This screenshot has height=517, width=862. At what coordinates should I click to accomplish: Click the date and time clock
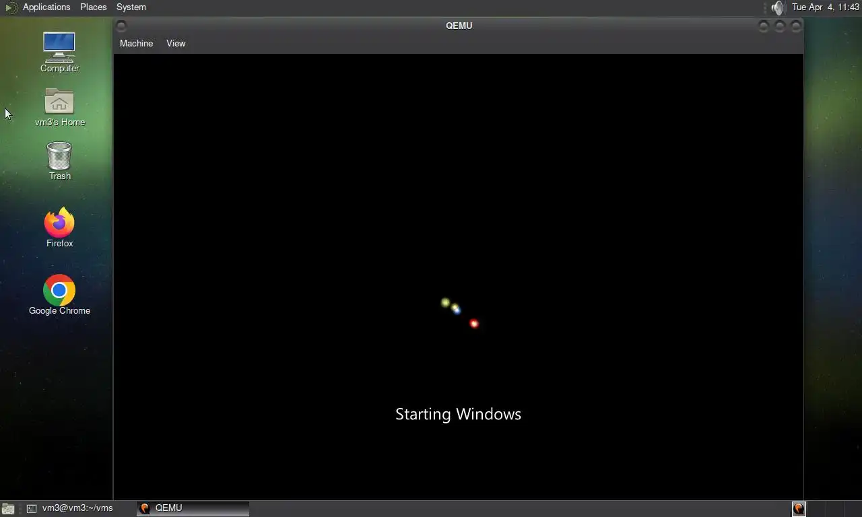tap(826, 7)
